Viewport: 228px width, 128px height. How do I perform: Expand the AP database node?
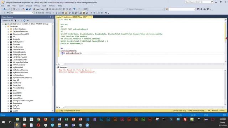pyautogui.click(x=8, y=37)
